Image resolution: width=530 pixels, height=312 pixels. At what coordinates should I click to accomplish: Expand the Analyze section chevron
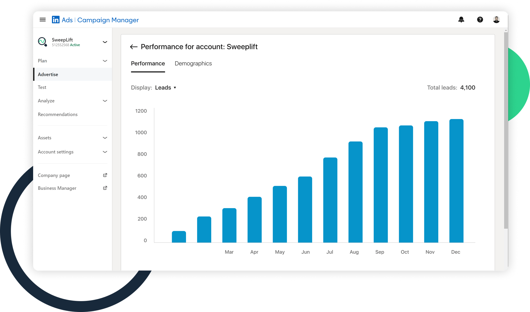click(x=105, y=101)
